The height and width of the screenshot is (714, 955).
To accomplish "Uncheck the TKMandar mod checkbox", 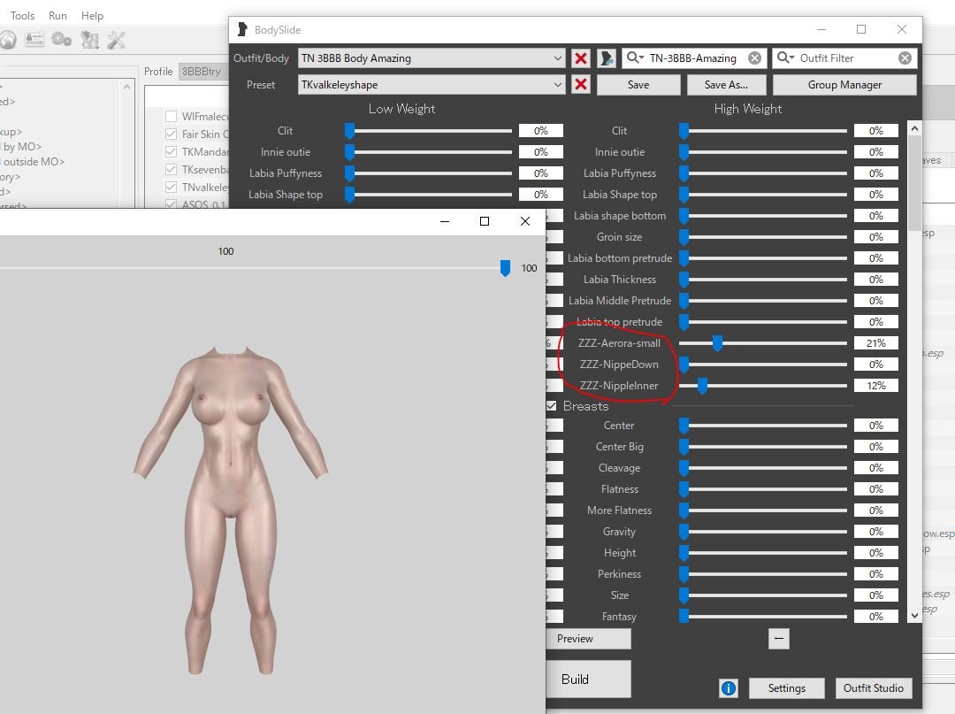I will pos(172,151).
